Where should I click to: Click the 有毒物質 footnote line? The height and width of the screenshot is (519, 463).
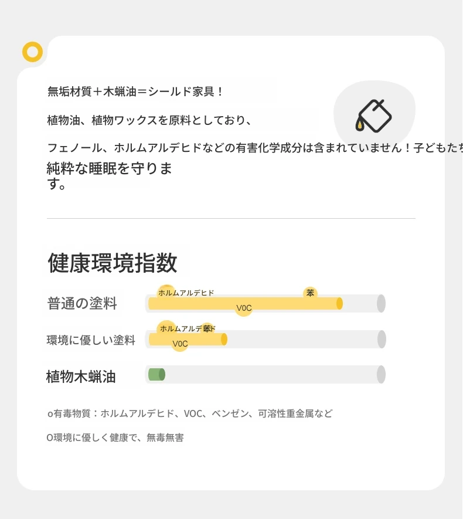click(x=190, y=413)
